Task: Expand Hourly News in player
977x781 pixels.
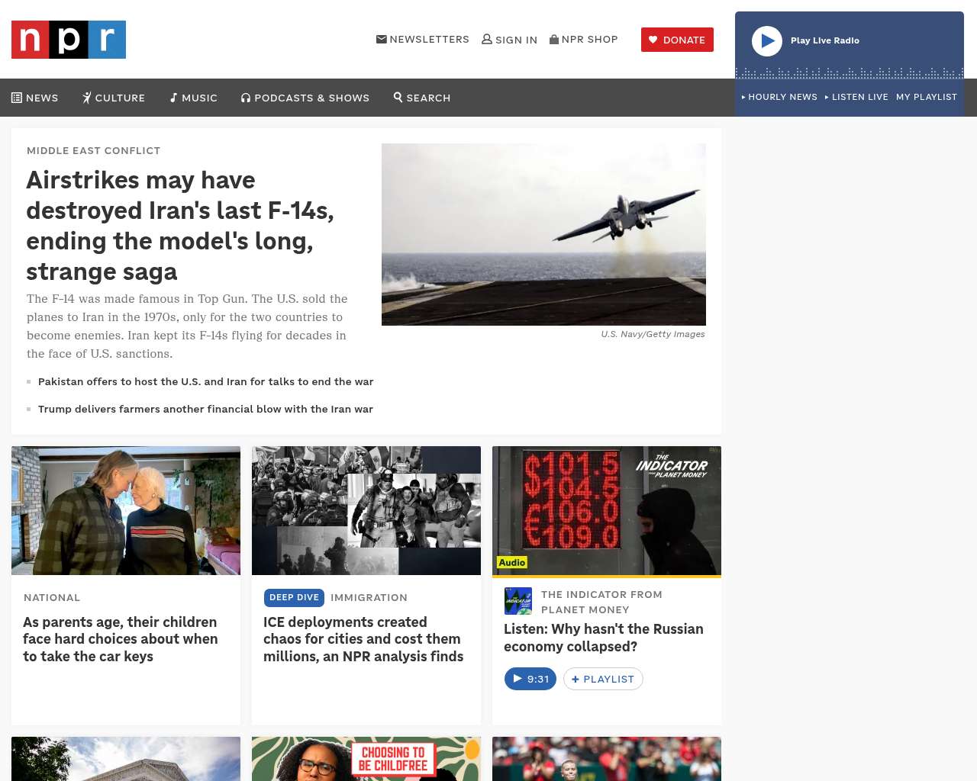Action: coord(779,97)
